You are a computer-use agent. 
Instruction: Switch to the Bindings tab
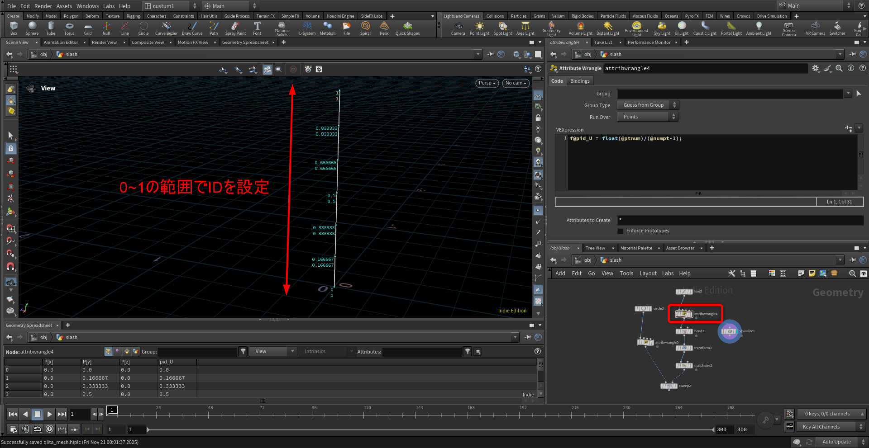click(580, 81)
